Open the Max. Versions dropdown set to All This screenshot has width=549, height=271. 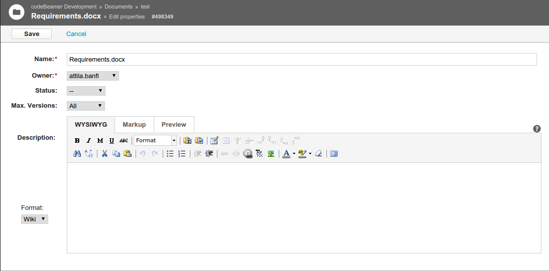pyautogui.click(x=86, y=106)
